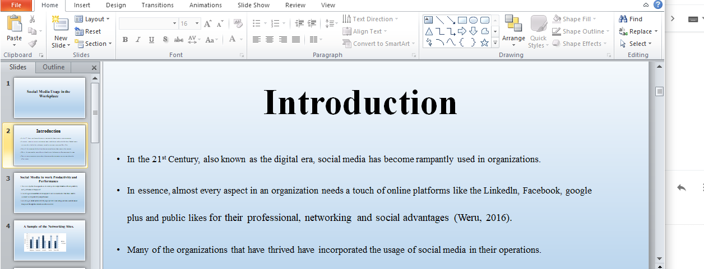
Task: Open the Arrange menu
Action: point(513,31)
